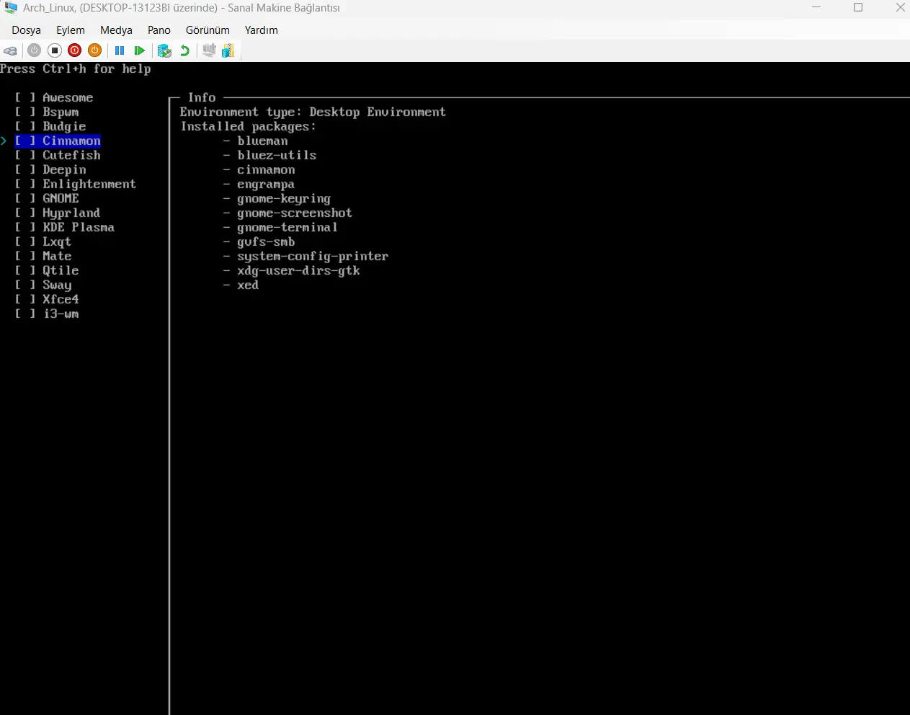Maximize the virtual machine connection window
Viewport: 910px width, 715px height.
(x=858, y=8)
